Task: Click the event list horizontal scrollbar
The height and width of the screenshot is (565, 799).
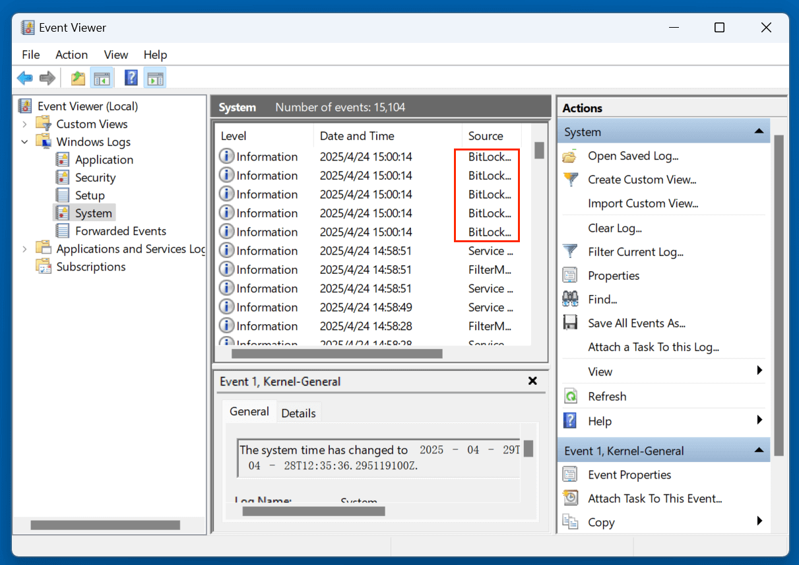Action: click(x=336, y=354)
